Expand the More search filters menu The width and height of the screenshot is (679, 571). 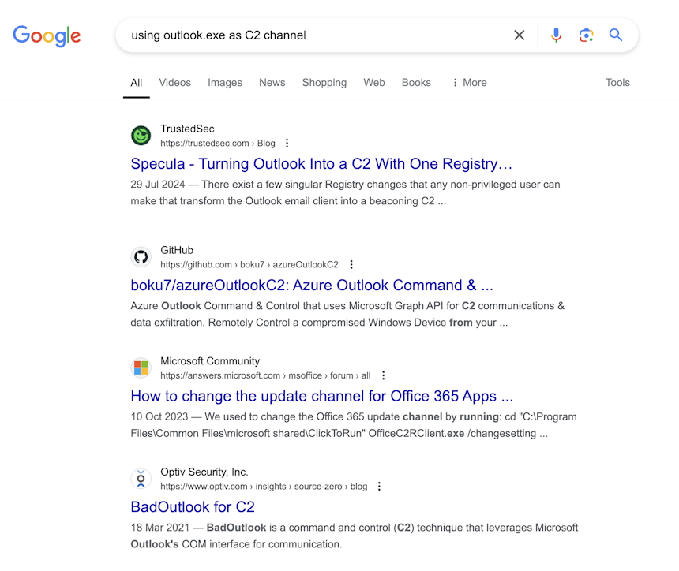pyautogui.click(x=470, y=83)
